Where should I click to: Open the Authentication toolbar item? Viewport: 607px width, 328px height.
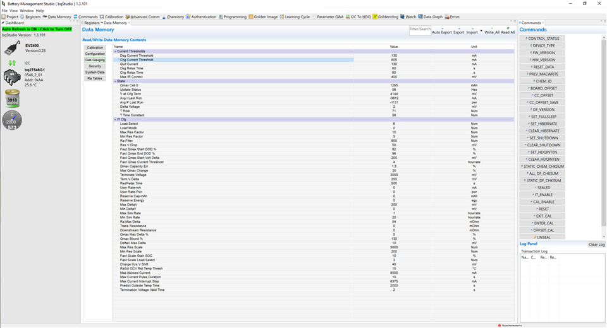(x=201, y=16)
